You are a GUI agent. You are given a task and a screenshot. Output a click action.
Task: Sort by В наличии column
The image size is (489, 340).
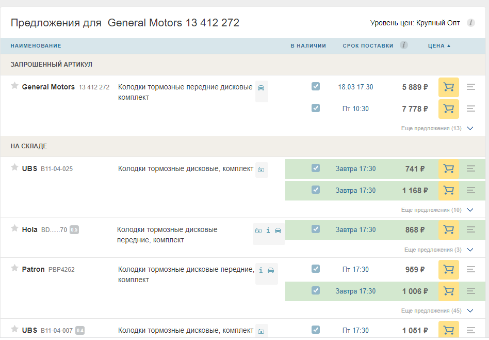coord(308,46)
